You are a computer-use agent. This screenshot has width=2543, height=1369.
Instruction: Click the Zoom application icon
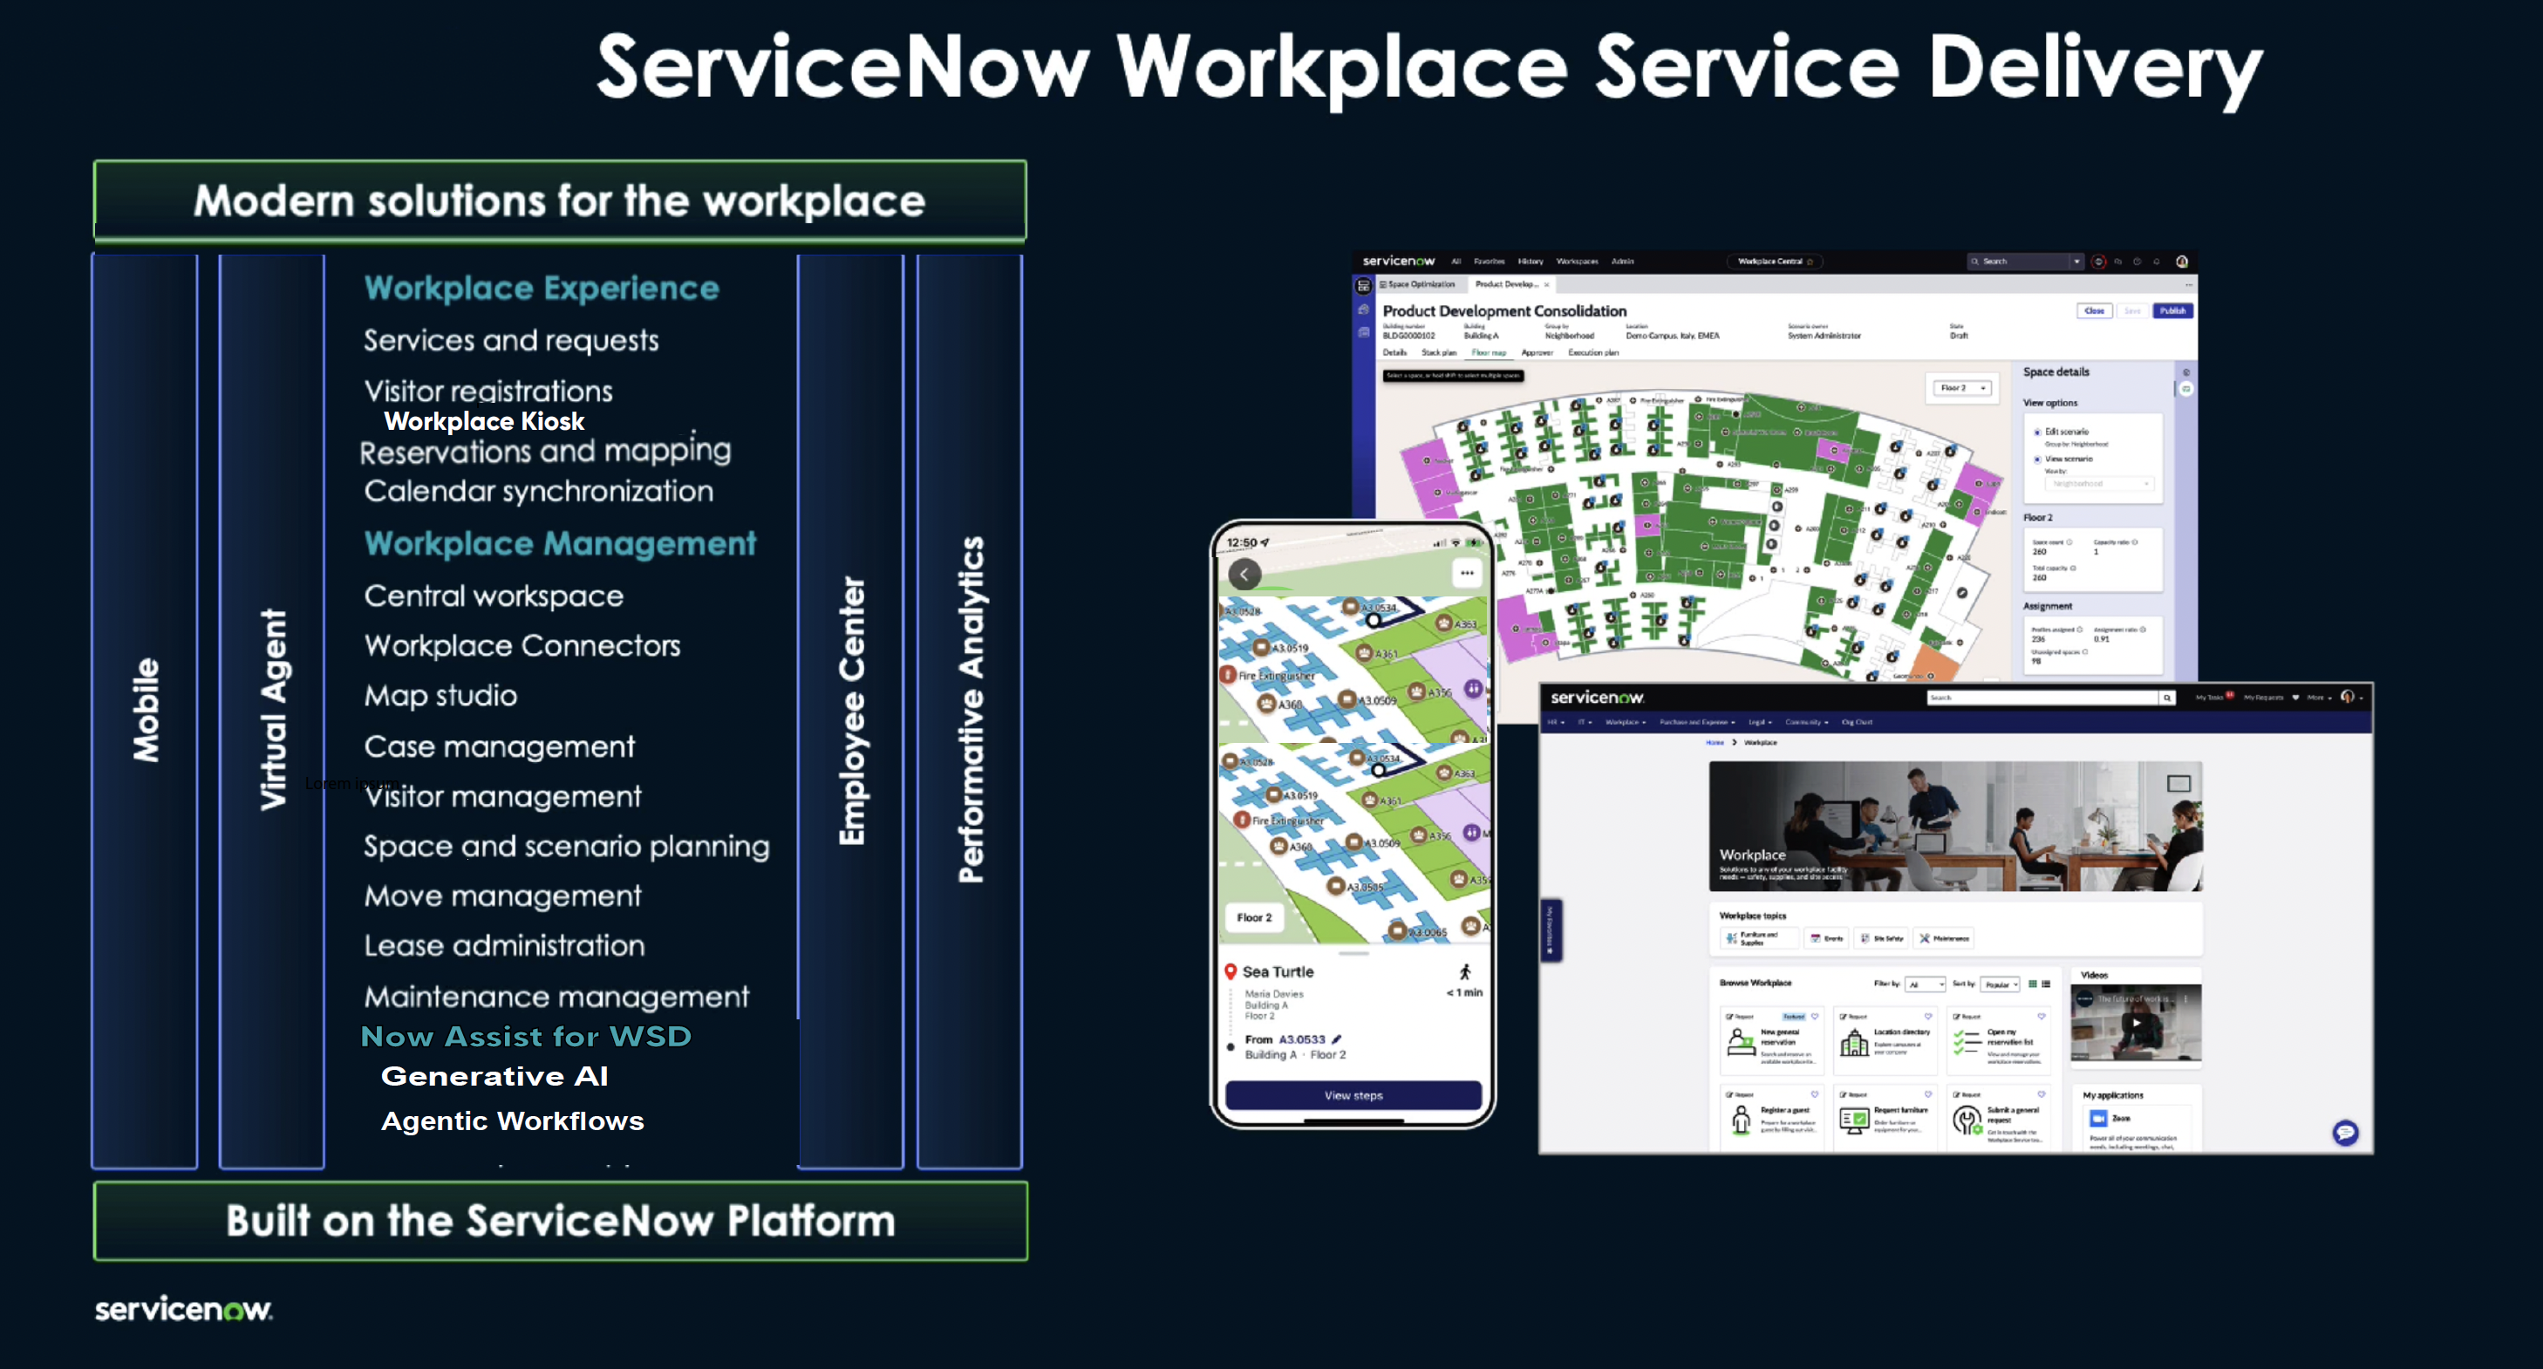2099,1118
